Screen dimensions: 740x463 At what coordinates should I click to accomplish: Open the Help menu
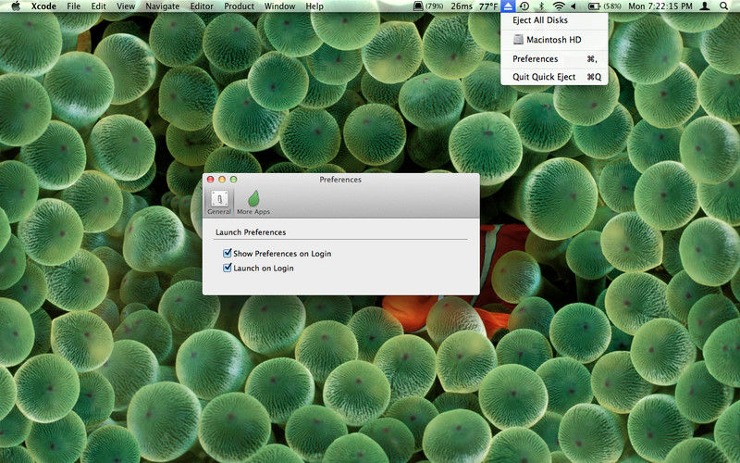pyautogui.click(x=314, y=6)
